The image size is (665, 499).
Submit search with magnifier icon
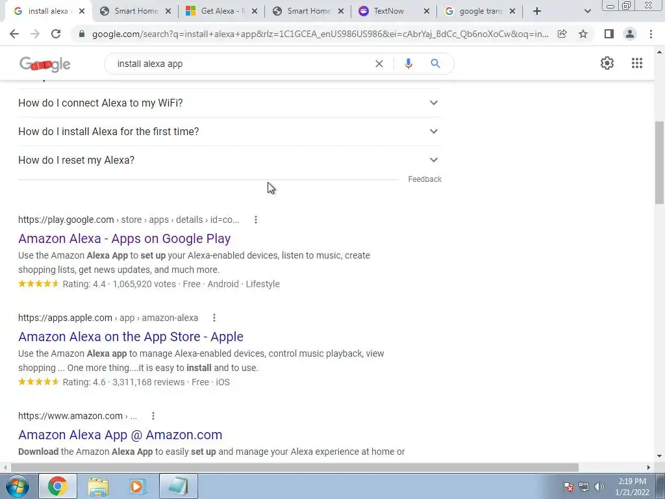coord(435,64)
